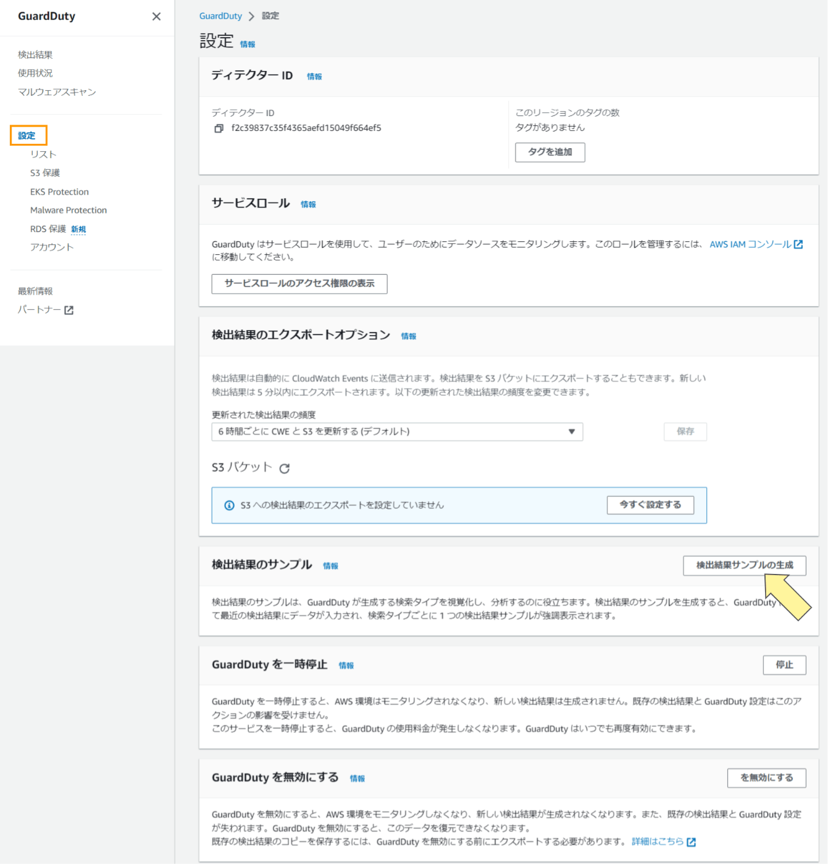Click 情報 link next to 設定 heading
This screenshot has height=864, width=828.
[x=248, y=44]
